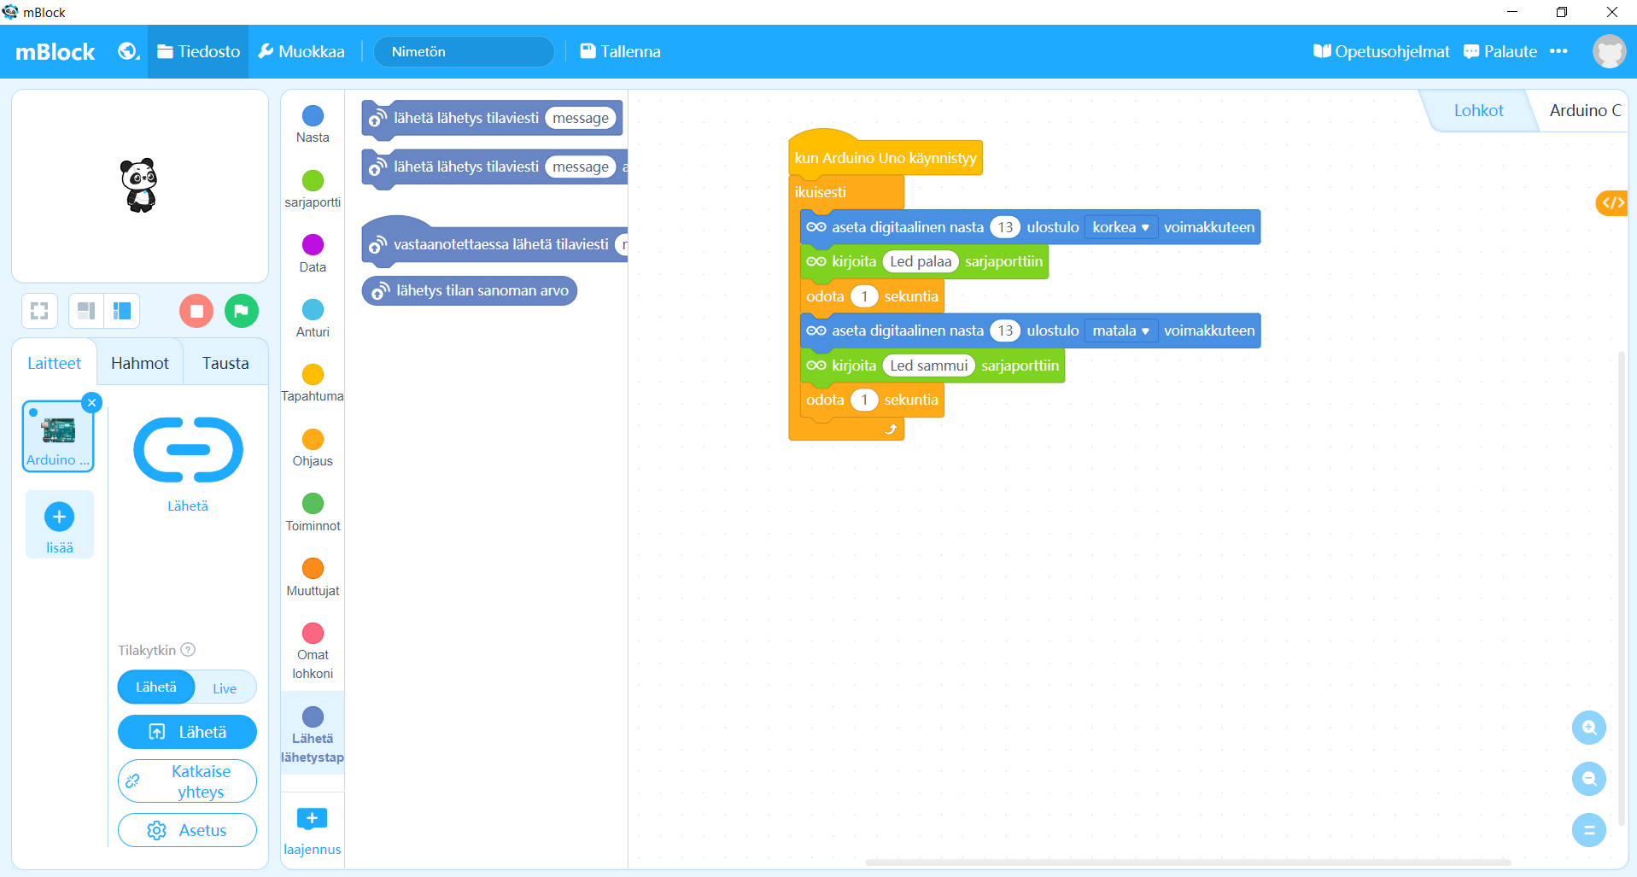Viewport: 1637px width, 877px height.
Task: Expand the korkea output dropdown
Action: point(1120,227)
